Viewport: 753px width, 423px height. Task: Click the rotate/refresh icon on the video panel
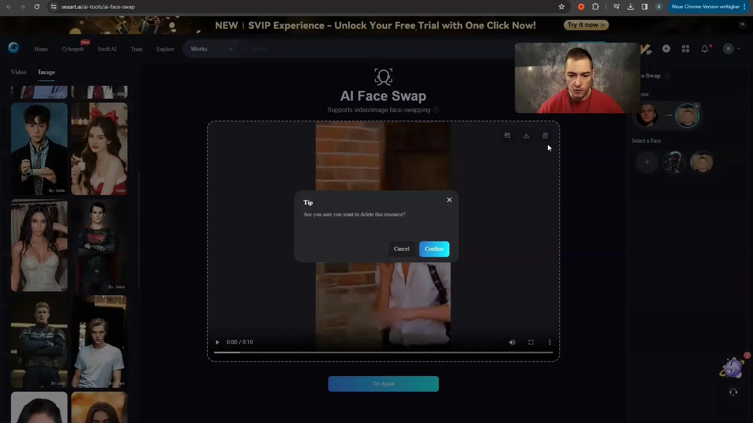(507, 135)
